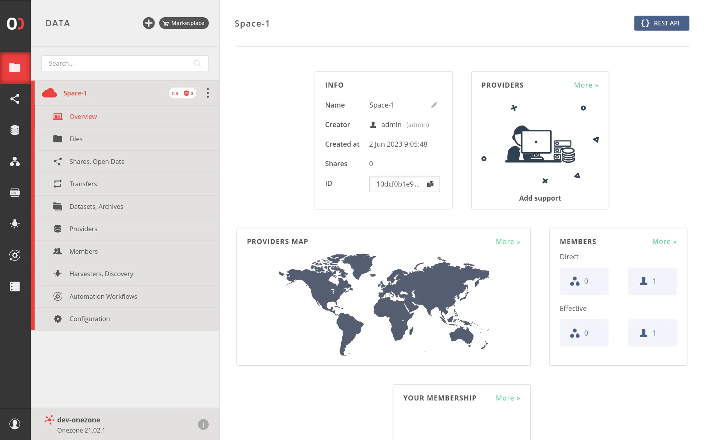Open the Configuration menu item
704x440 pixels.
[90, 319]
